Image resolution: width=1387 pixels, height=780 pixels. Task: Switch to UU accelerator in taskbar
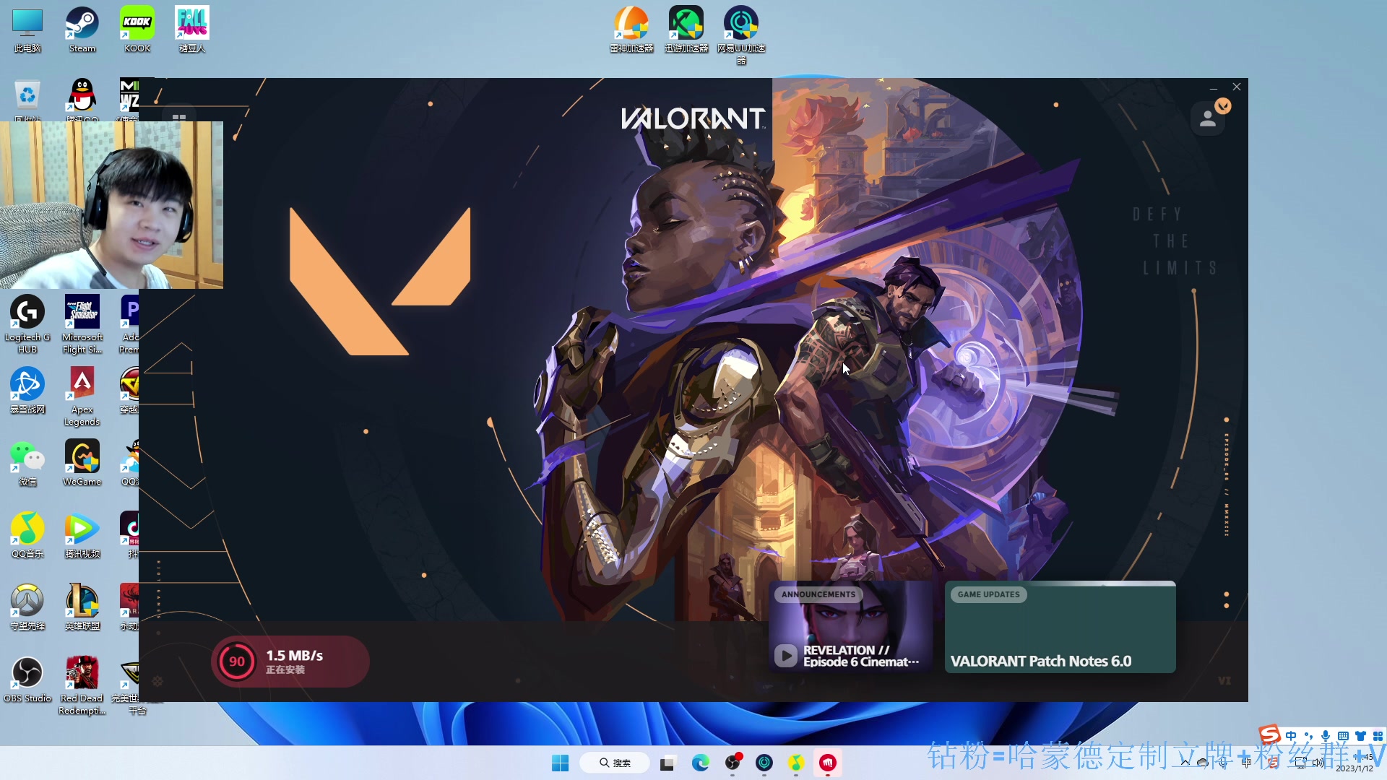point(764,763)
